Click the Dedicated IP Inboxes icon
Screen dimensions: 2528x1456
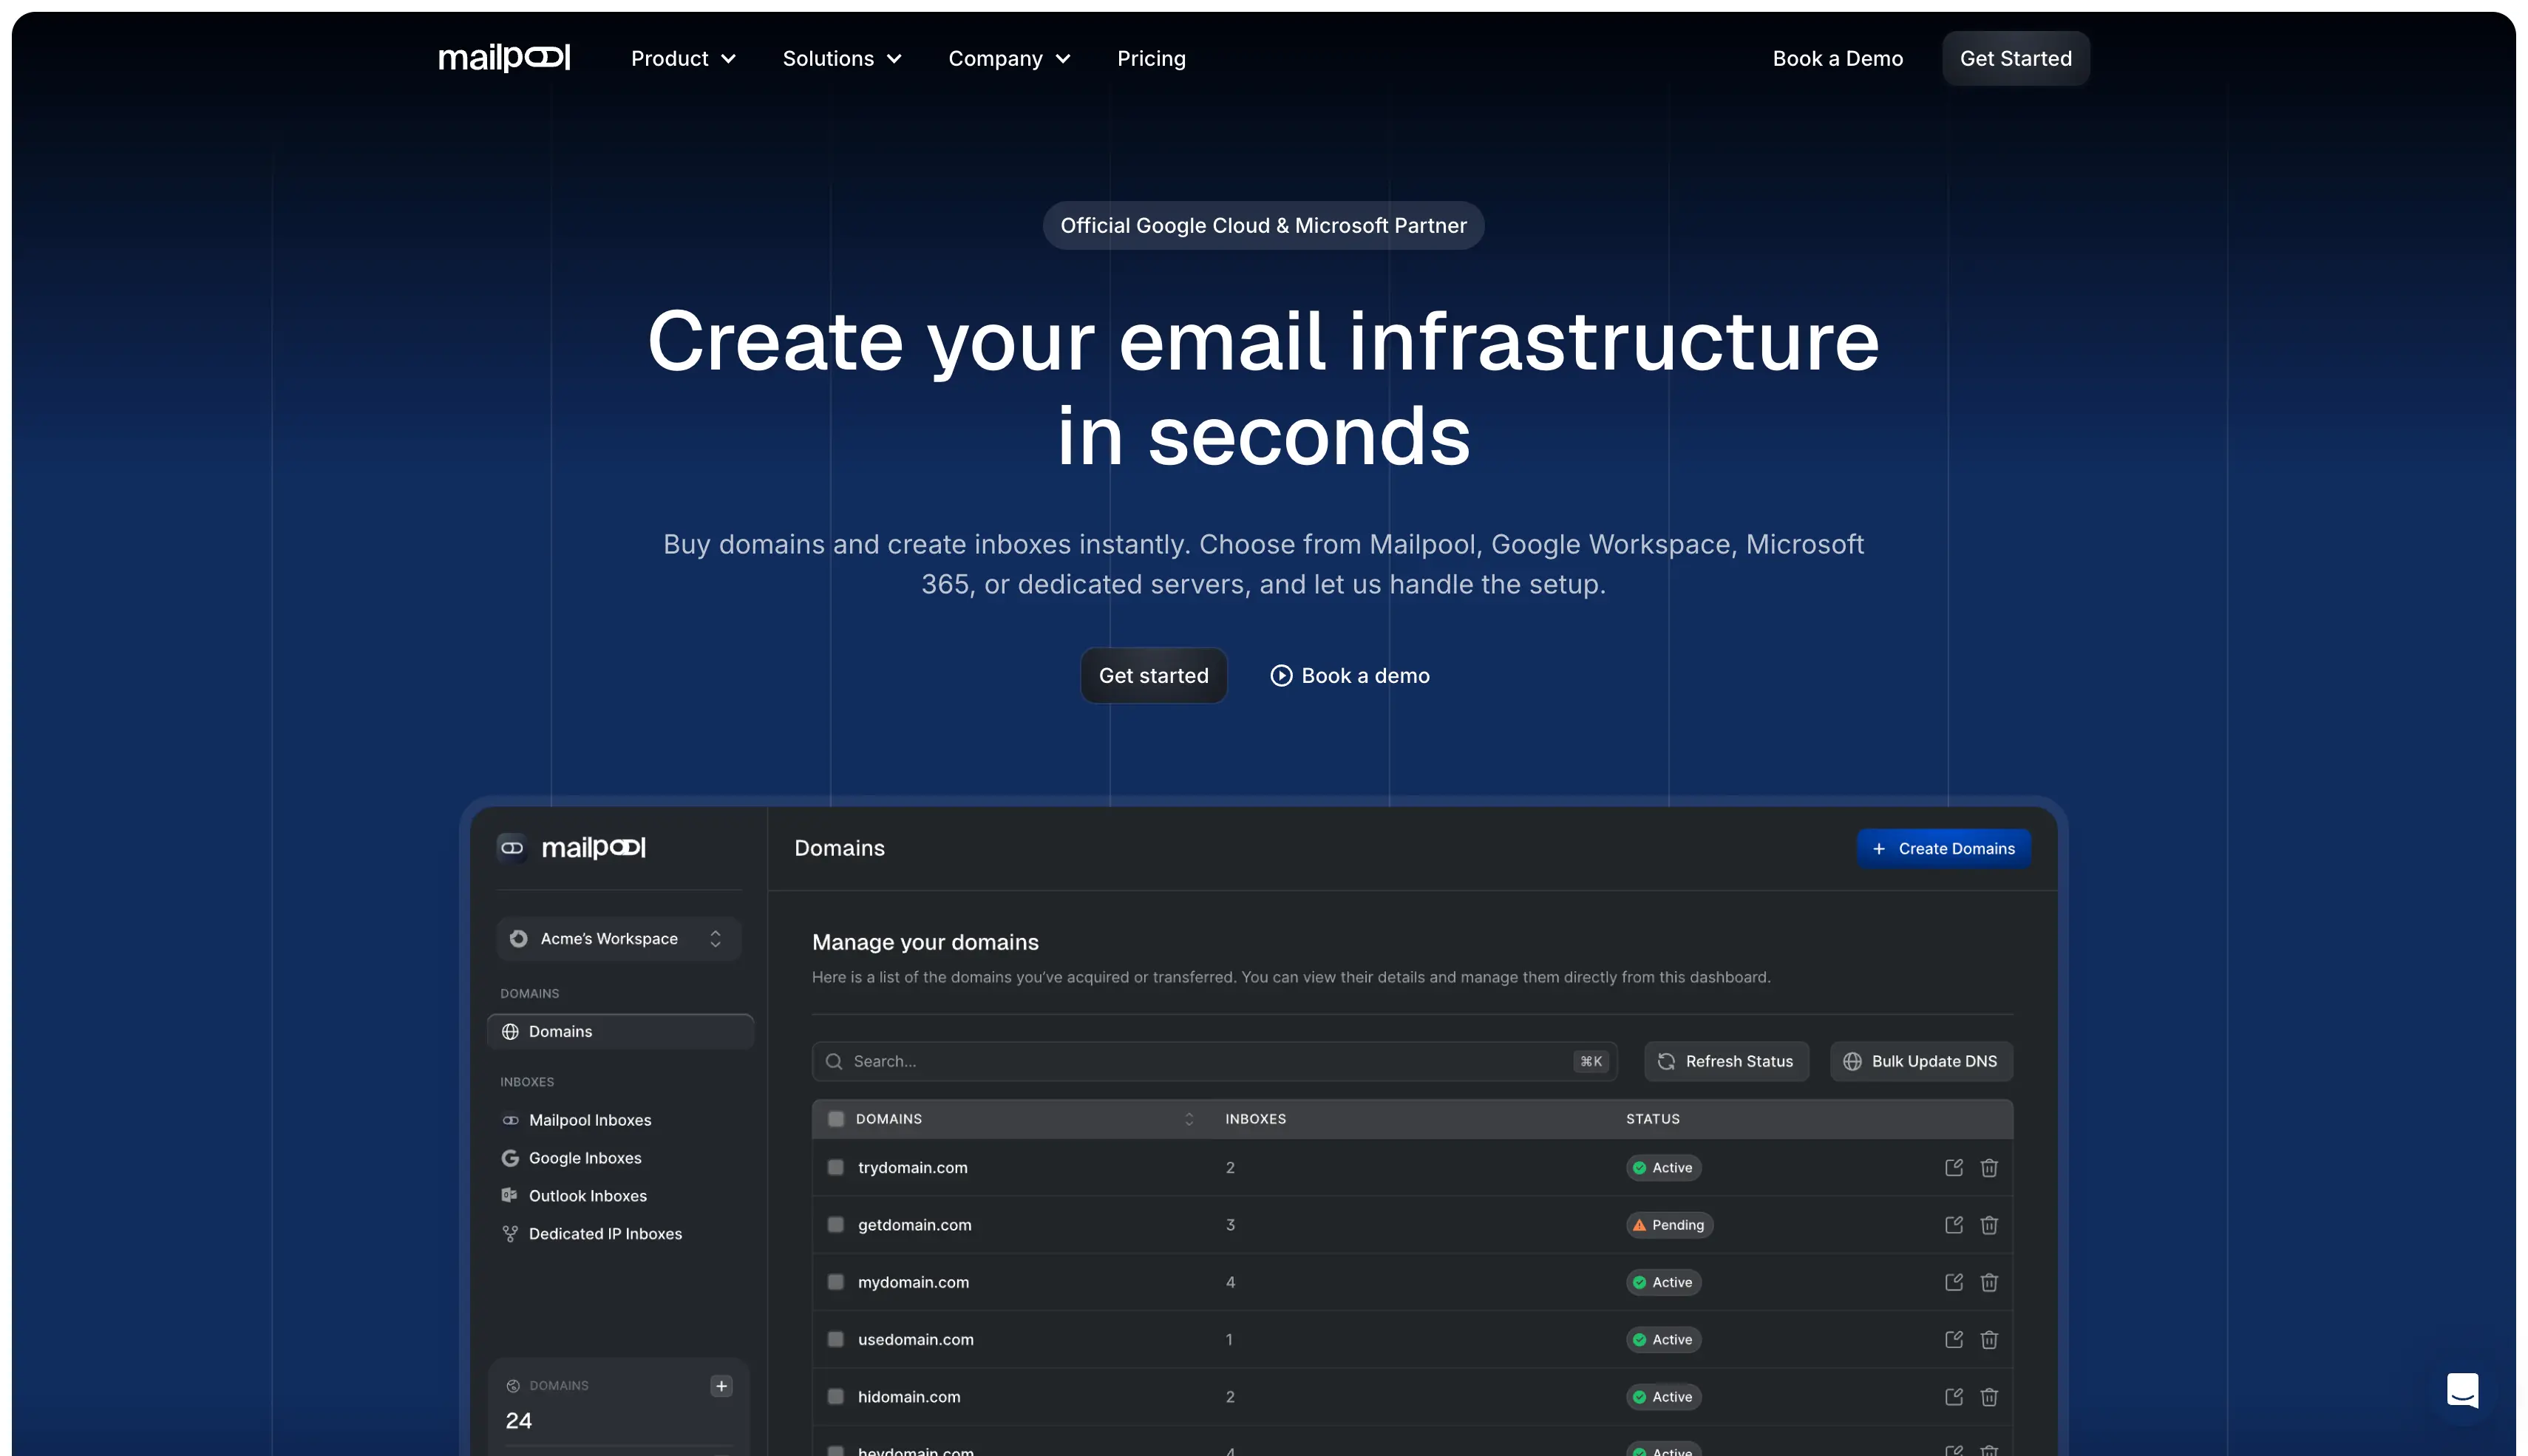pos(510,1233)
